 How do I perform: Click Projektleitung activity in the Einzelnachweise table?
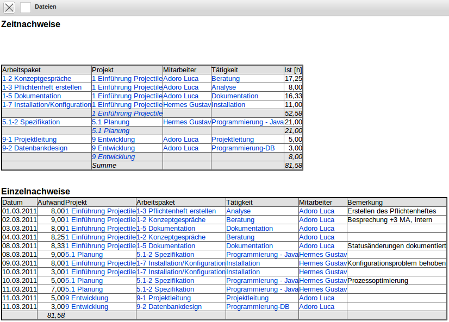point(247,298)
